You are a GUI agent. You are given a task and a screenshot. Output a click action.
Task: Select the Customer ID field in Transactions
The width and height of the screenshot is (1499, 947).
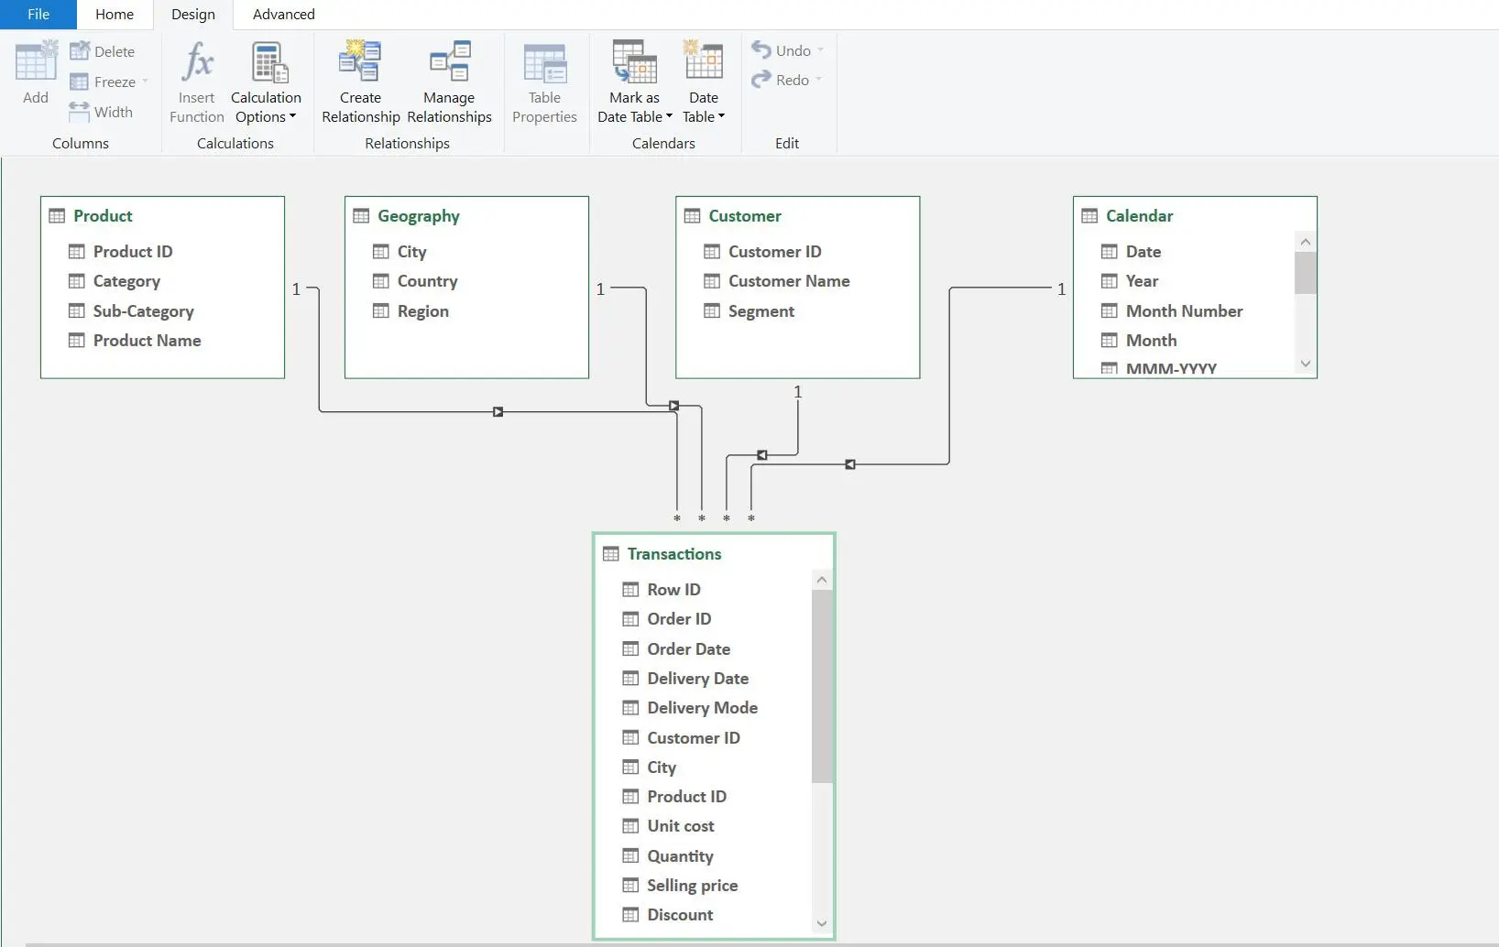[694, 738]
